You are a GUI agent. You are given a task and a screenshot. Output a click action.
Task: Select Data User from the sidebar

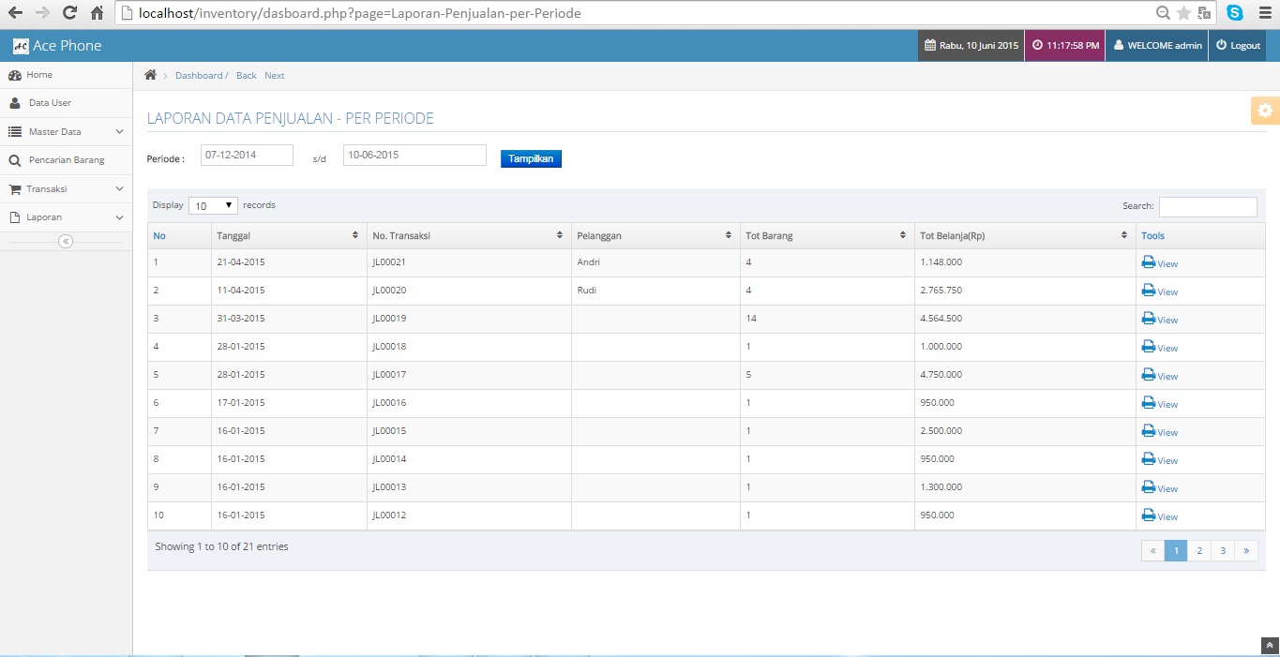(50, 102)
